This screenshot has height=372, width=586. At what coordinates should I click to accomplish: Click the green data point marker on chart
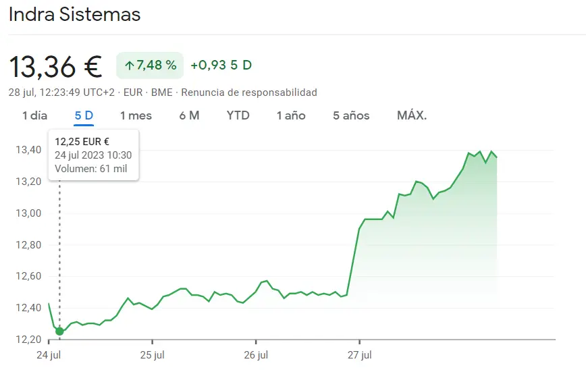click(x=59, y=331)
